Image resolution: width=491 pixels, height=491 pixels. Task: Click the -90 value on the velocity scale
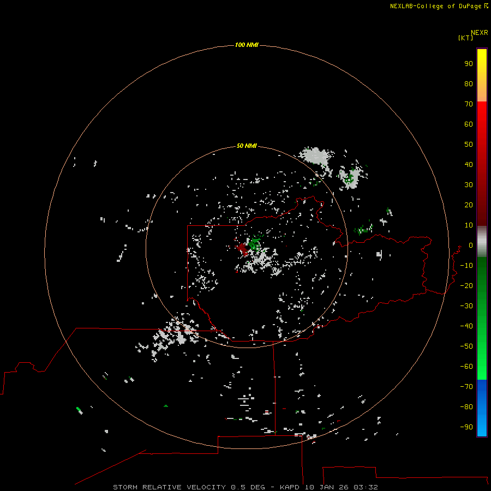466,427
